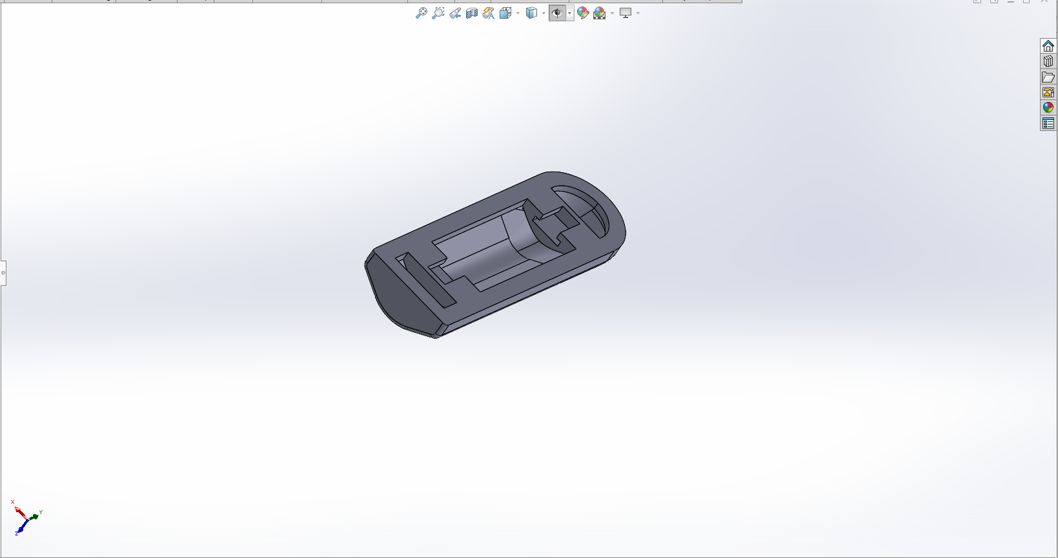Select the Zoom to Area tool
The height and width of the screenshot is (558, 1058).
coord(438,13)
